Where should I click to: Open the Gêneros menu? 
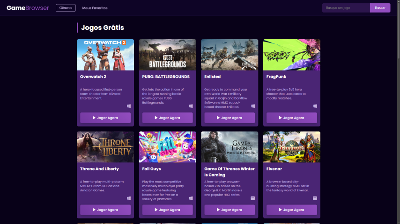pyautogui.click(x=66, y=8)
